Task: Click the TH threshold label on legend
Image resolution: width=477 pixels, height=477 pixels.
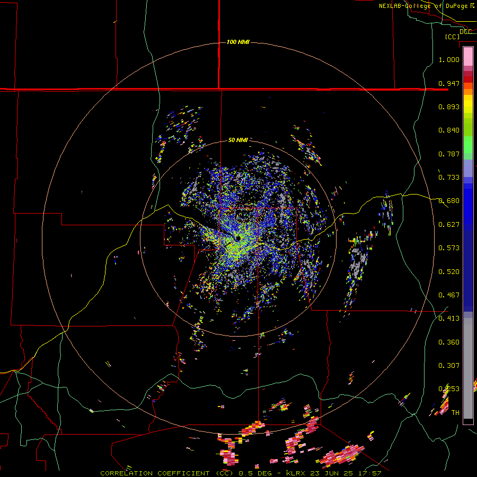Action: click(455, 413)
